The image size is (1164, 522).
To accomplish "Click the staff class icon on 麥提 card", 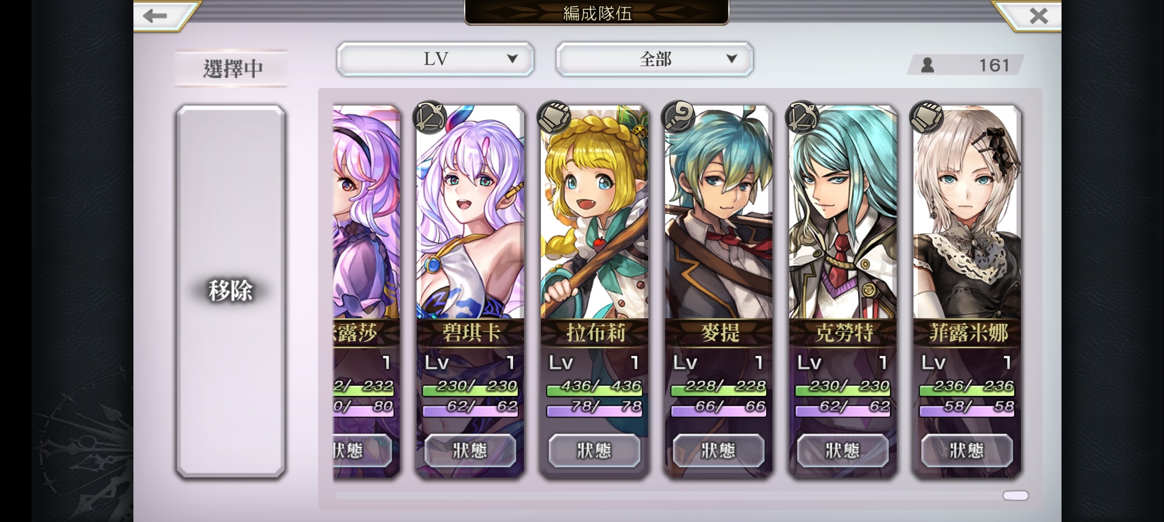I will (678, 116).
